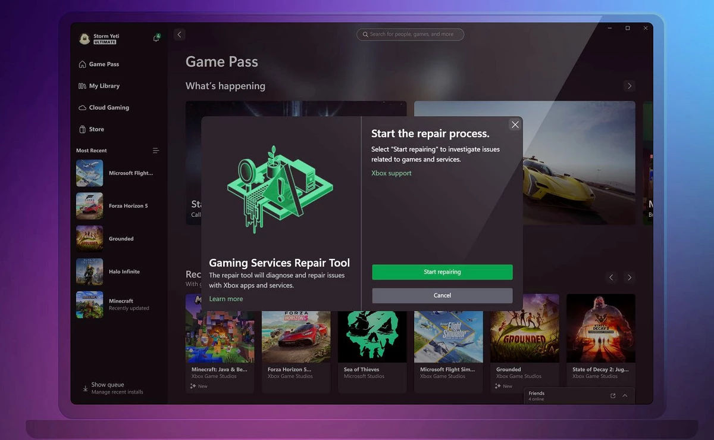Viewport: 714px width, 440px height.
Task: Open My Library in sidebar
Action: (x=99, y=86)
